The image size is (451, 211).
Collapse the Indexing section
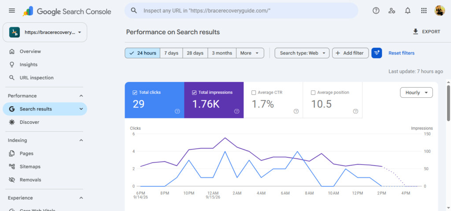[81, 140]
